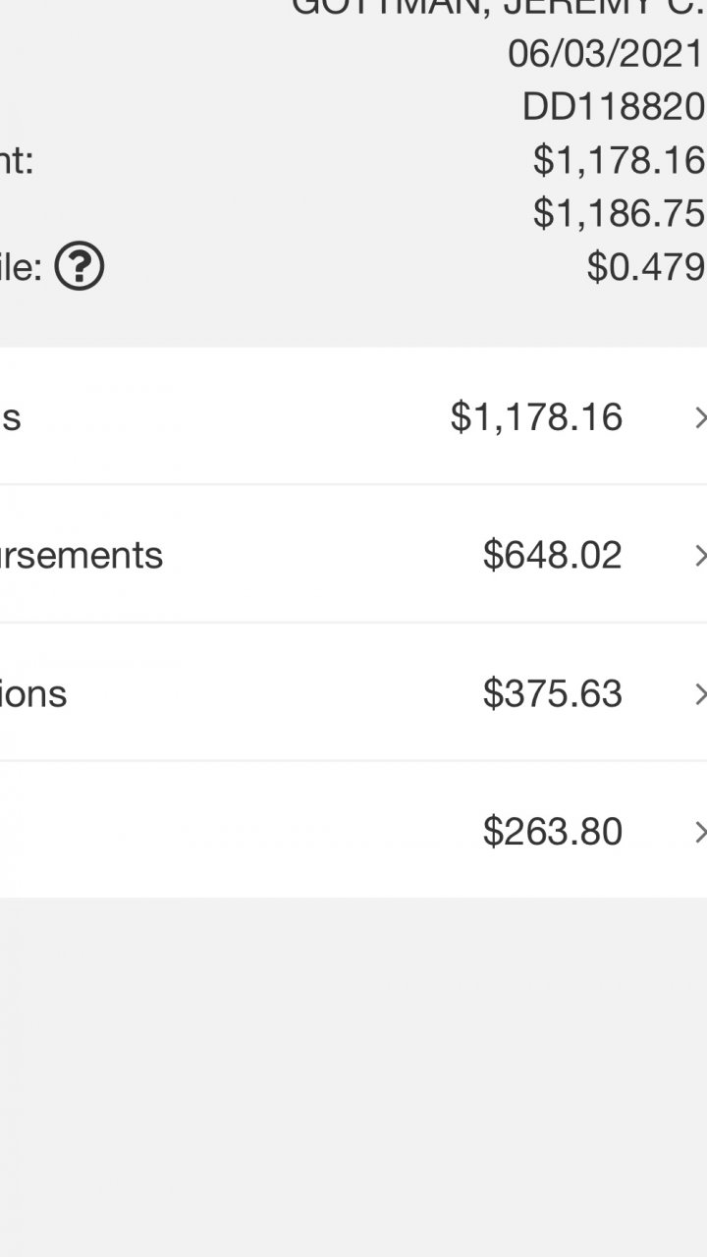Tap the header $1,178.16 amount value
Screen dimensions: 707x1257
coord(619,160)
